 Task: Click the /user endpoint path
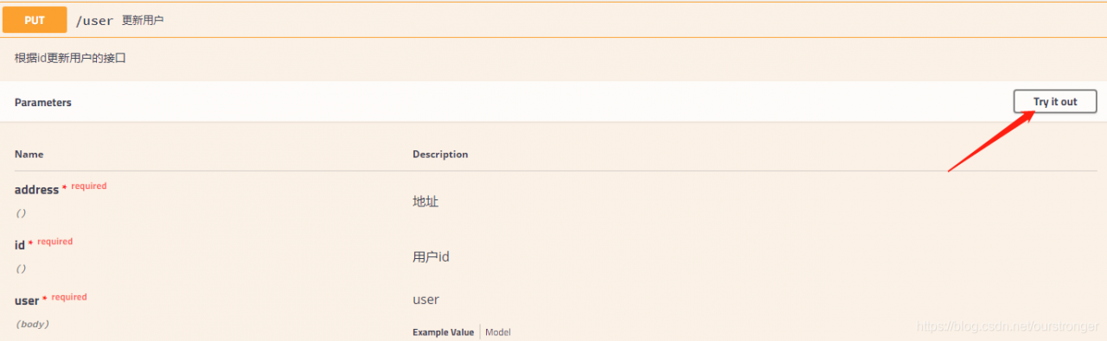tap(94, 20)
